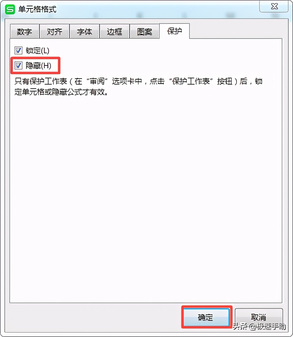
Task: Activate the 保护 tab
Action: pyautogui.click(x=174, y=31)
